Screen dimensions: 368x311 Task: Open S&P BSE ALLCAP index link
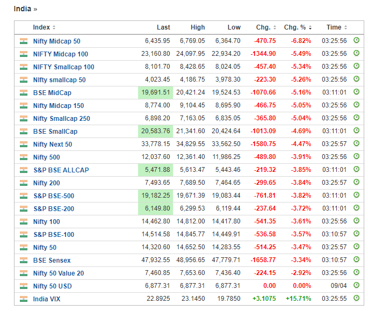pos(61,170)
